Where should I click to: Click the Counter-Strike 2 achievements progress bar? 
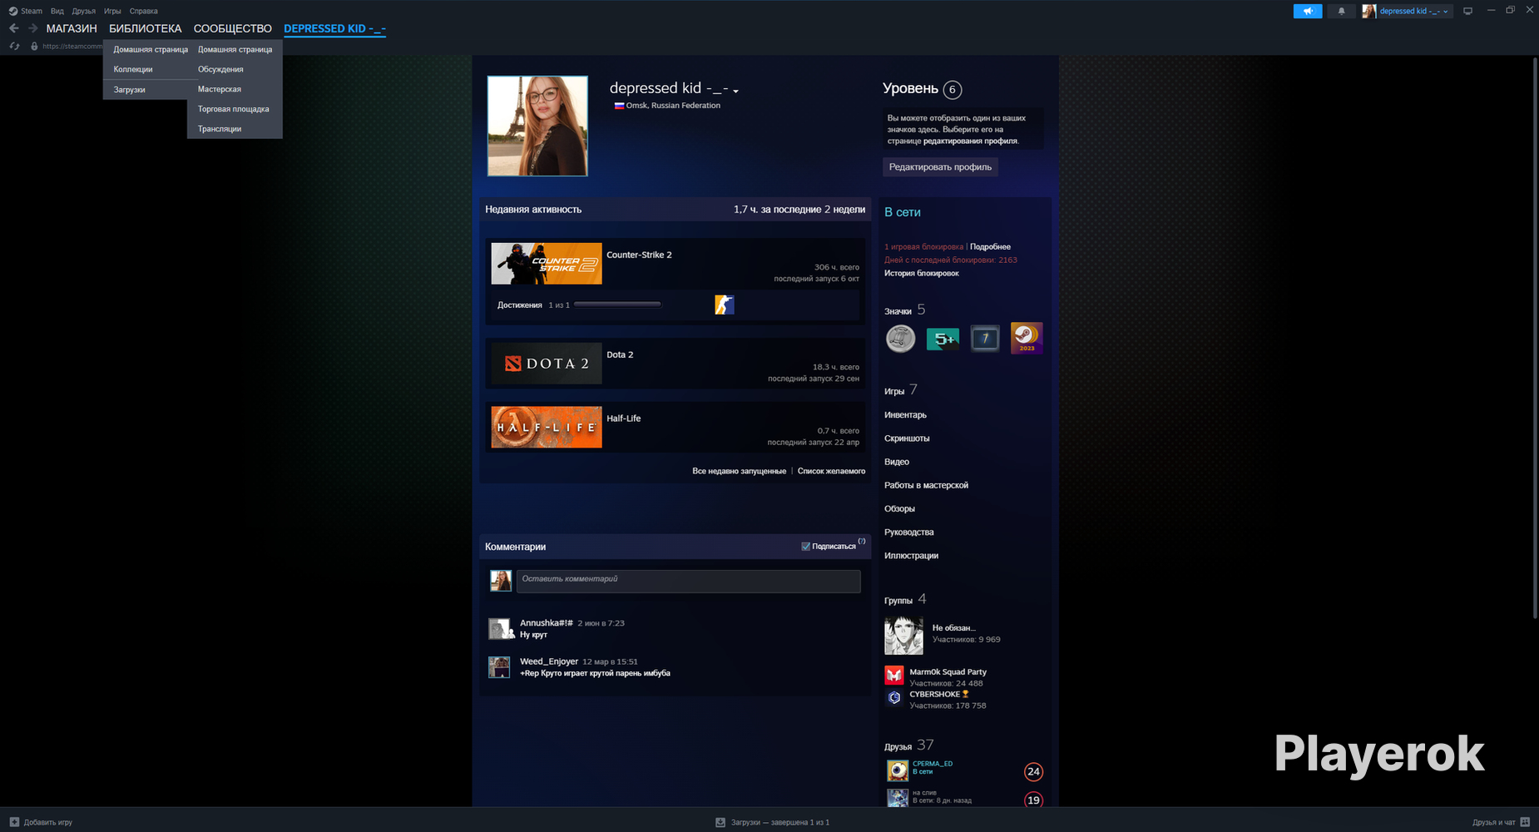click(617, 305)
